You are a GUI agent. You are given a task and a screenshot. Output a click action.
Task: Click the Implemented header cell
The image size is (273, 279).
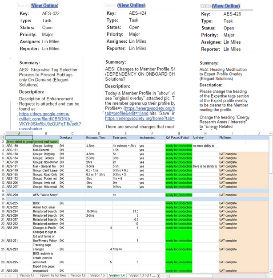point(153,138)
